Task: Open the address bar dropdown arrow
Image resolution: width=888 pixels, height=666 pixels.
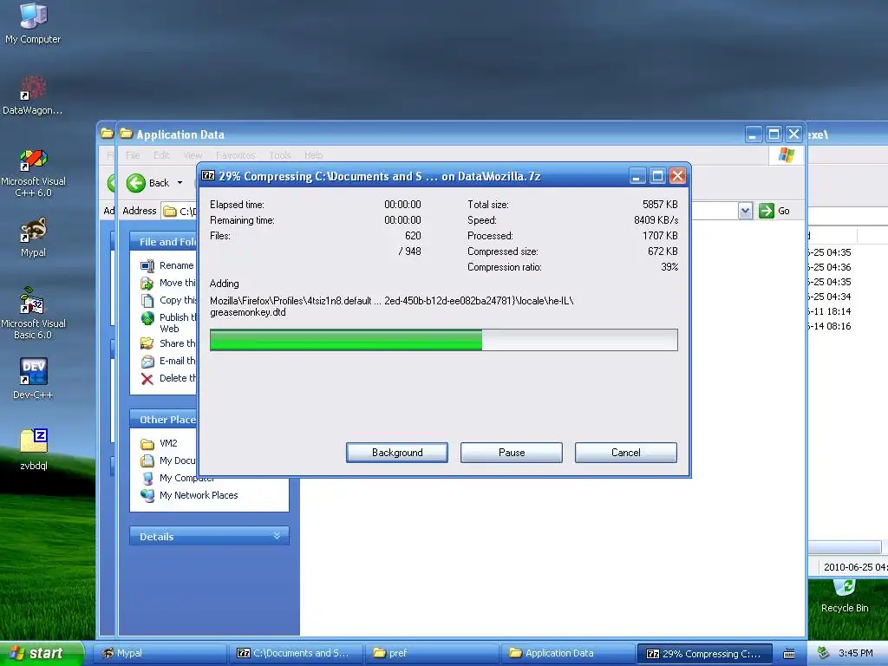Action: point(745,211)
